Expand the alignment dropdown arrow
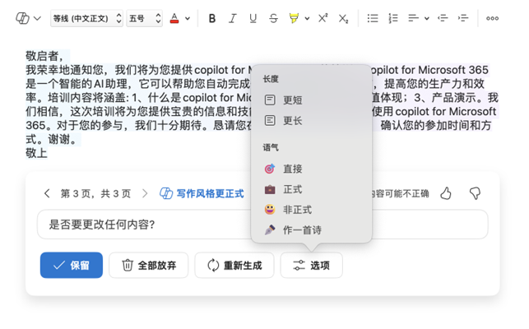 [x=426, y=19]
